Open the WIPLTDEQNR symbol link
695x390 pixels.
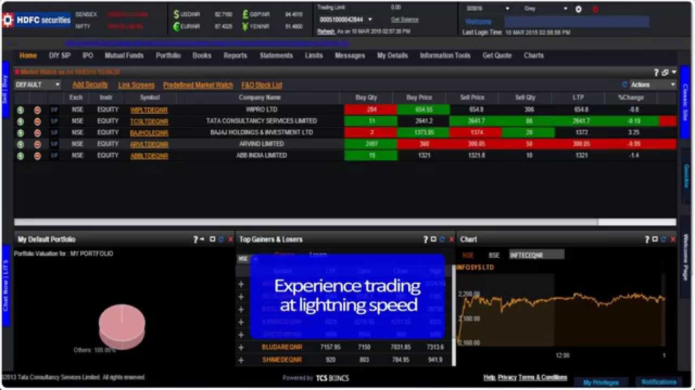pyautogui.click(x=149, y=110)
